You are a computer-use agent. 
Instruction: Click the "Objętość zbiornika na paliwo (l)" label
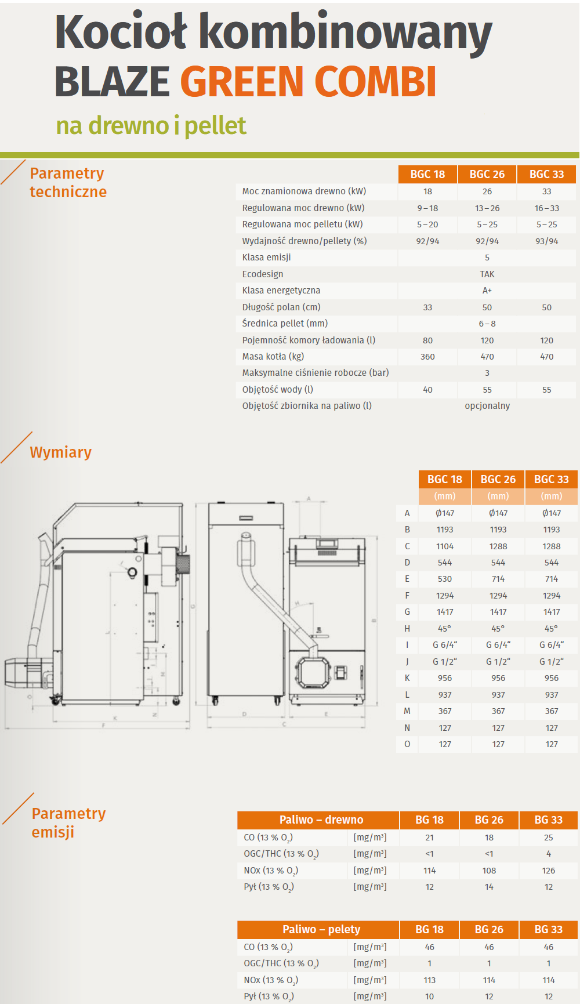pyautogui.click(x=307, y=405)
